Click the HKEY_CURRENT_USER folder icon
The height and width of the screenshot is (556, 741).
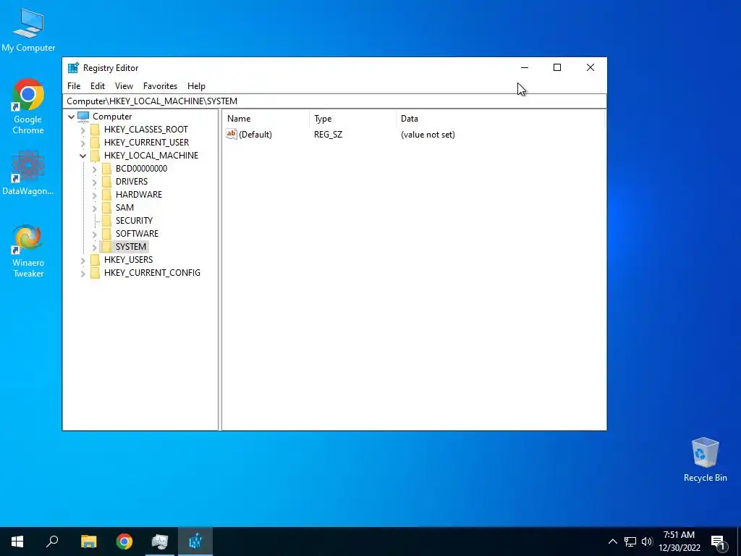pos(95,143)
